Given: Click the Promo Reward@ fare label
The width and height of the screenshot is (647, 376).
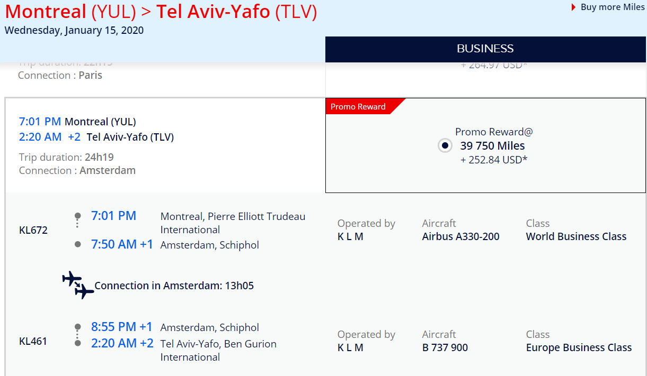Looking at the screenshot, I should coord(494,132).
